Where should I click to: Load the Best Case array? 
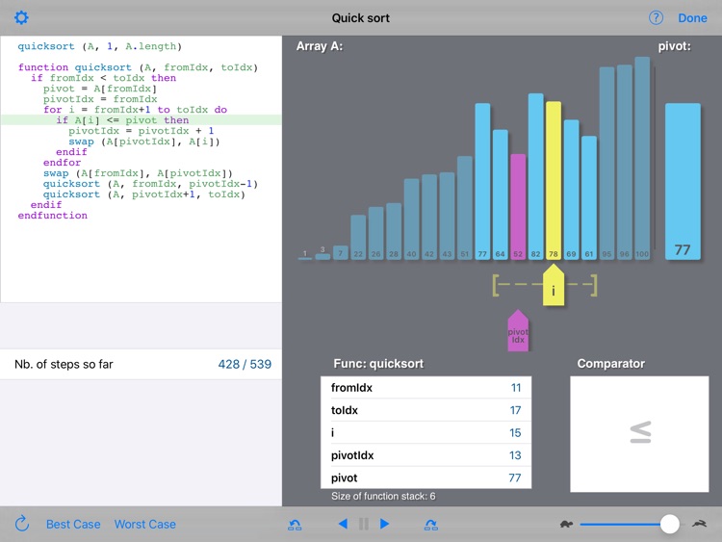click(x=73, y=524)
